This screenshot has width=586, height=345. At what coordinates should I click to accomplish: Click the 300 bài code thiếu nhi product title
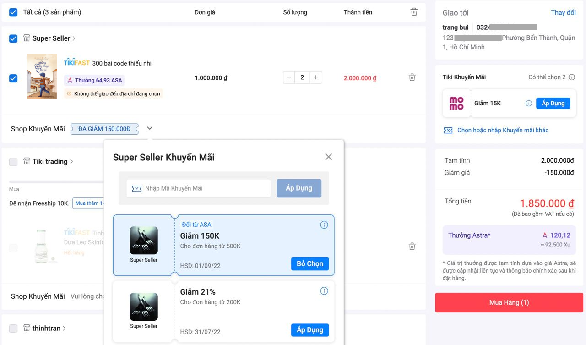point(122,63)
